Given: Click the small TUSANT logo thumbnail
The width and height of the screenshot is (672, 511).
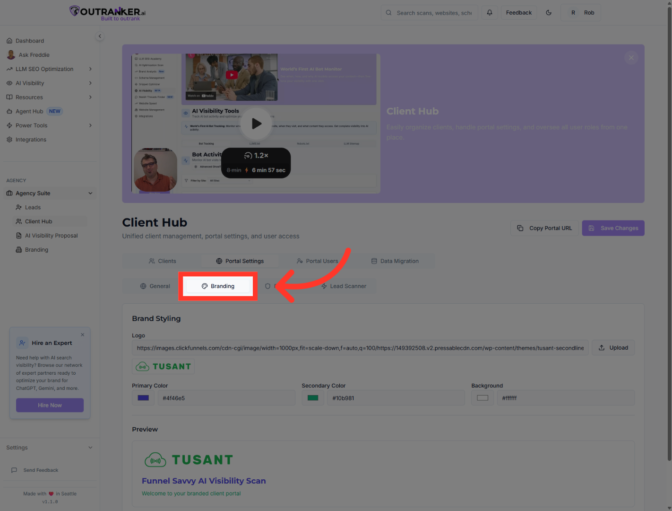Looking at the screenshot, I should click(164, 367).
